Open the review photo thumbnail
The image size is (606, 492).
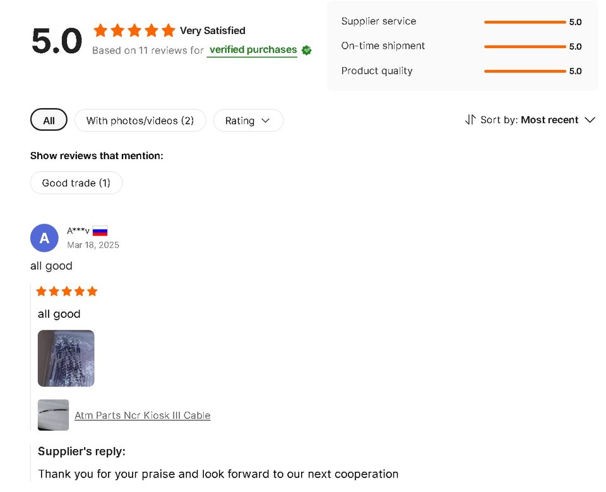coord(66,358)
